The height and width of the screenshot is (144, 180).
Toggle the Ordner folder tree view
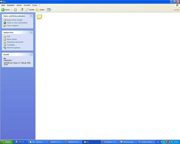point(40,10)
